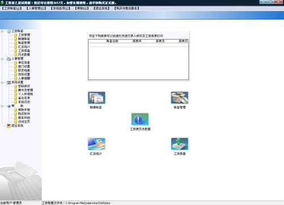Open 服务热线 in the sidebar tree
This screenshot has height=205, width=284.
tap(24, 118)
